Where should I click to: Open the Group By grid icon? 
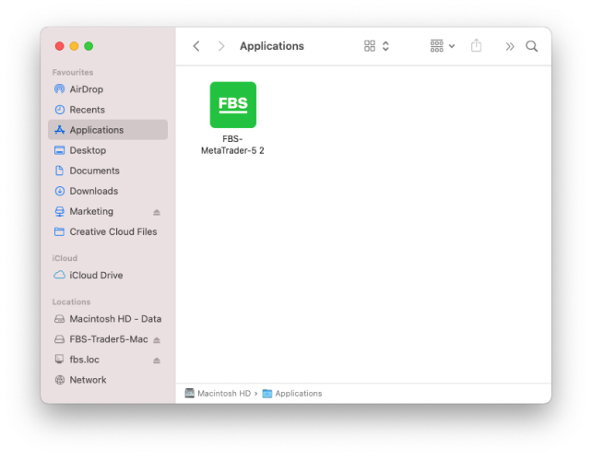click(437, 46)
